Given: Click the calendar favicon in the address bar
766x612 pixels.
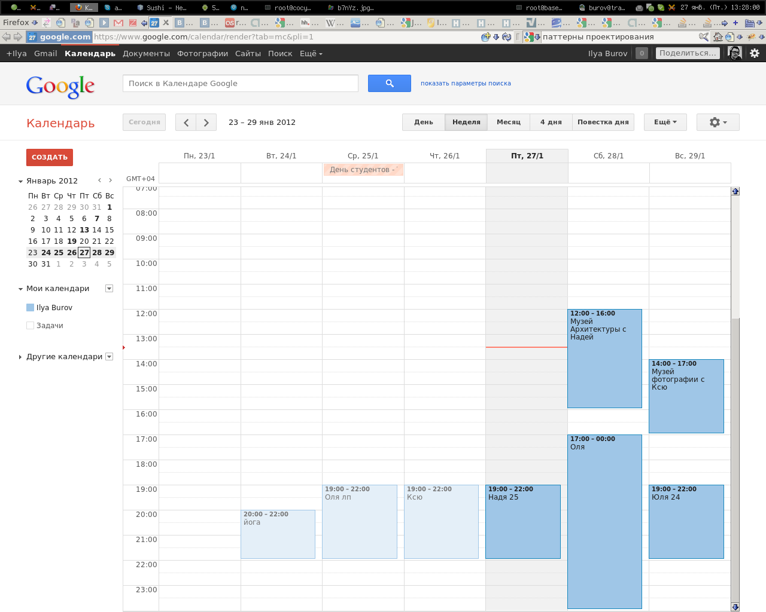Looking at the screenshot, I should [32, 37].
